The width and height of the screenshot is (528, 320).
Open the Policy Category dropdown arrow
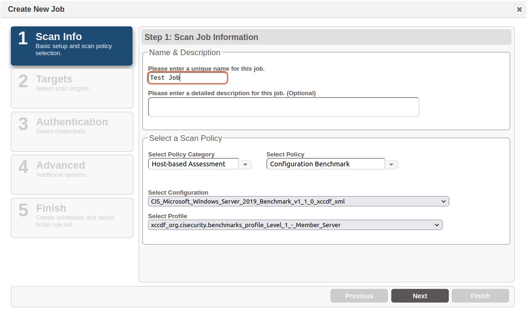pyautogui.click(x=245, y=164)
